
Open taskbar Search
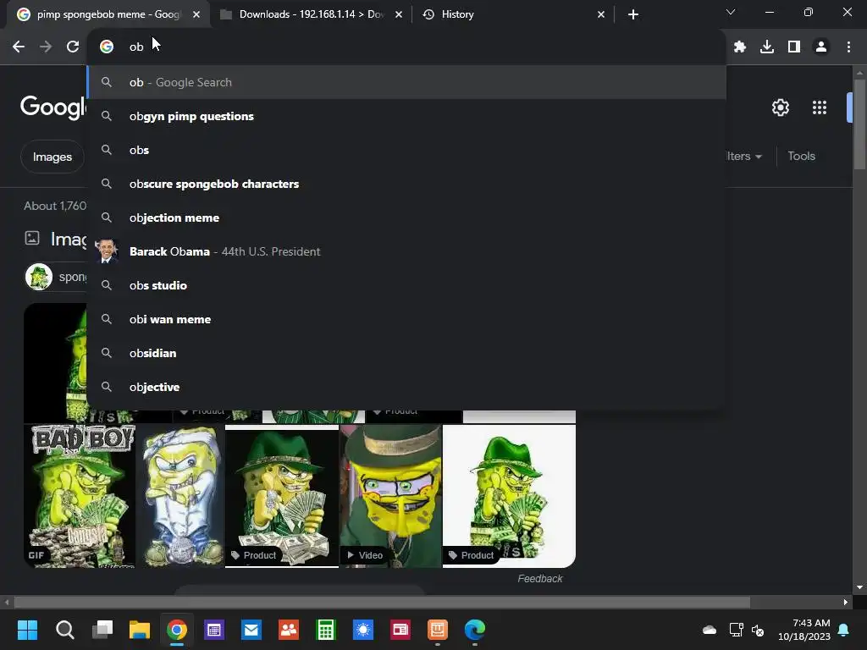pos(64,630)
